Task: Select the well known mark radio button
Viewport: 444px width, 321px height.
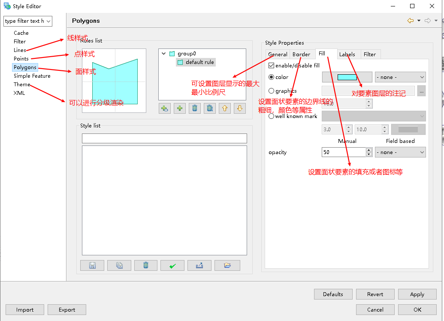Action: coord(271,116)
